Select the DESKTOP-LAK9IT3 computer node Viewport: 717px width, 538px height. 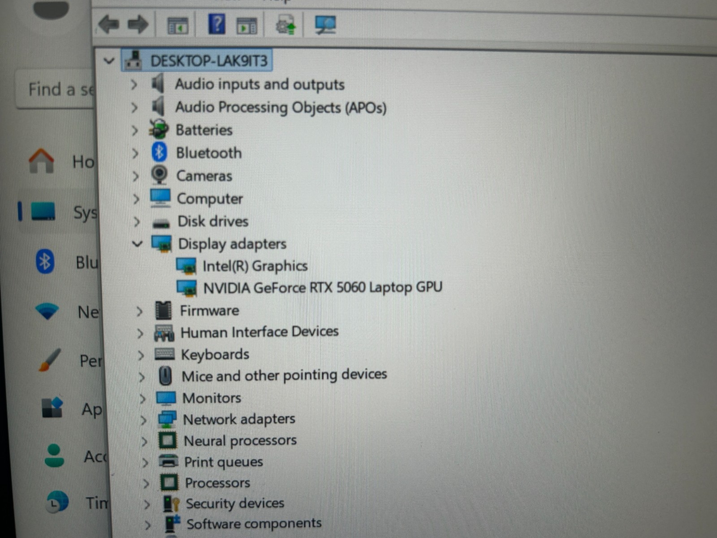click(197, 61)
